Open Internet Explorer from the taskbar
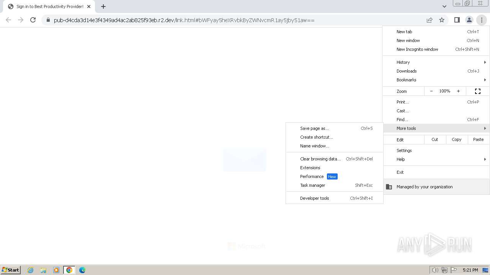The height and width of the screenshot is (275, 490). pos(30,270)
